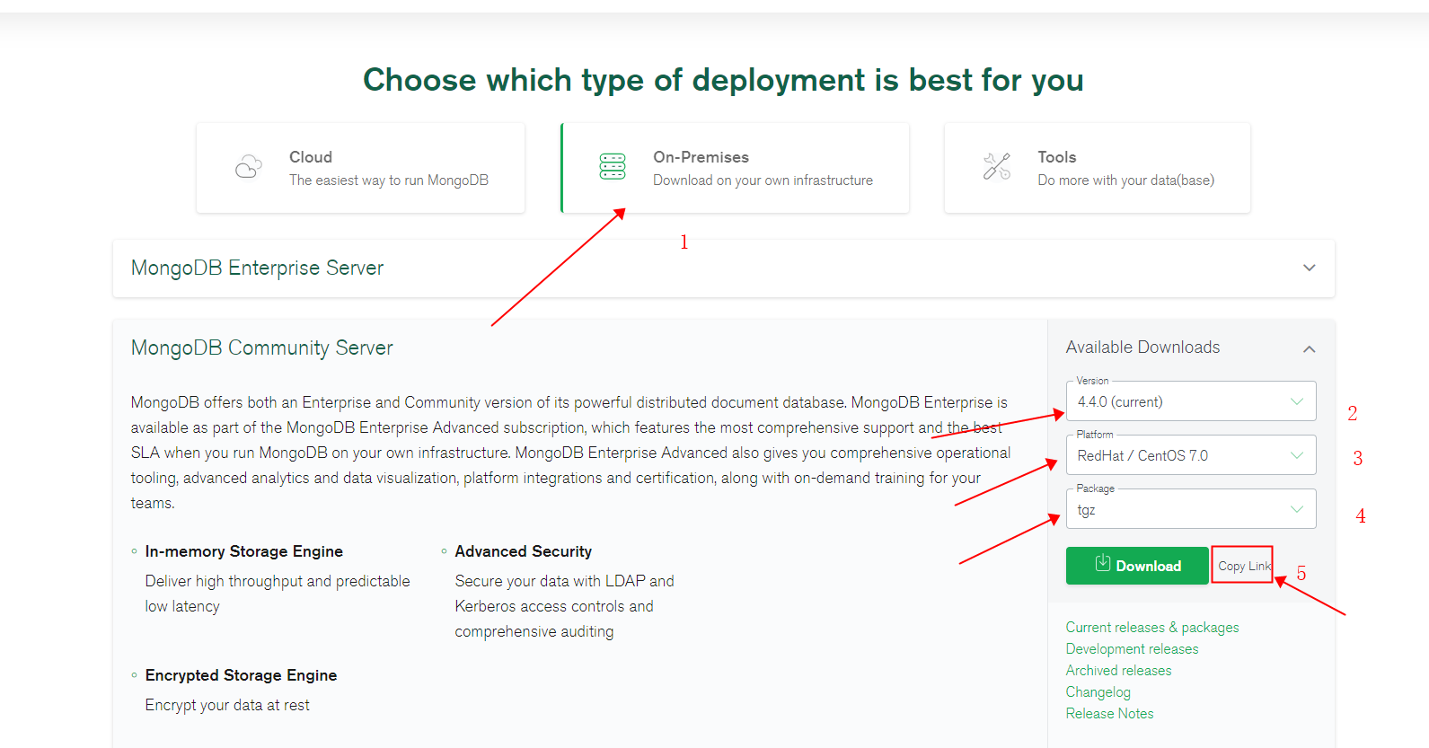Click 'Choose which type of deployment' heading
1429x748 pixels.
tap(723, 80)
